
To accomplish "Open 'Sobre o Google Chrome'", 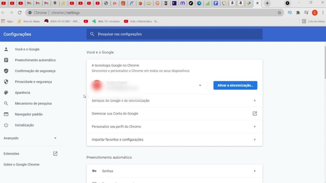I will [x=21, y=164].
